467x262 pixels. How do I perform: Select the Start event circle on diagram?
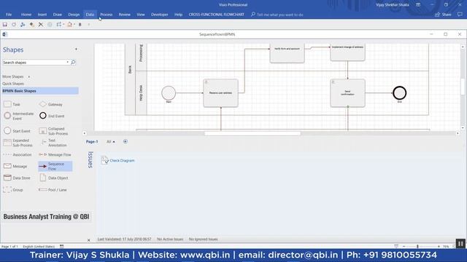pos(169,93)
